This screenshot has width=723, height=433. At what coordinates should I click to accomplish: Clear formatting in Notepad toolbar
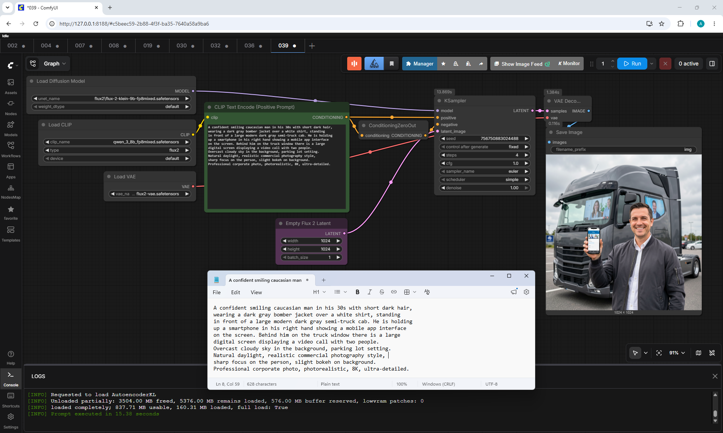pos(427,292)
